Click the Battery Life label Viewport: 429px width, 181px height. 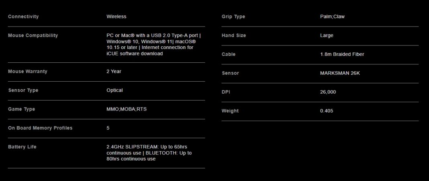point(22,147)
